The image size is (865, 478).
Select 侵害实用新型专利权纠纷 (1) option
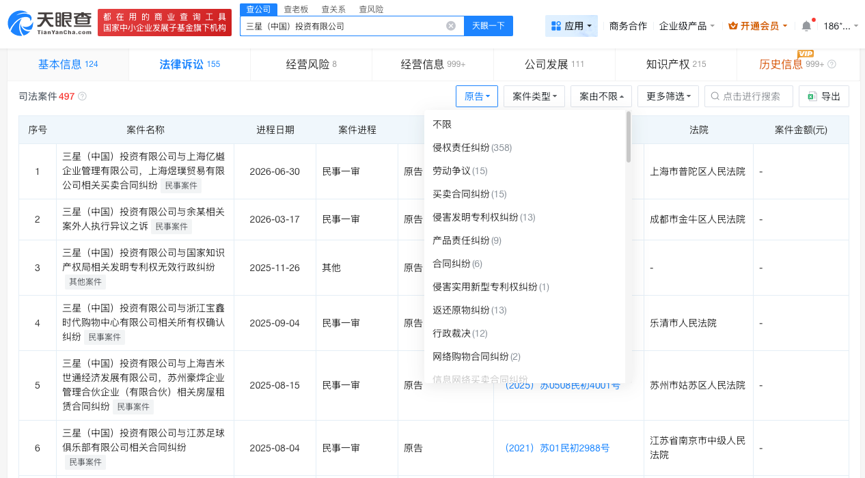(x=525, y=287)
